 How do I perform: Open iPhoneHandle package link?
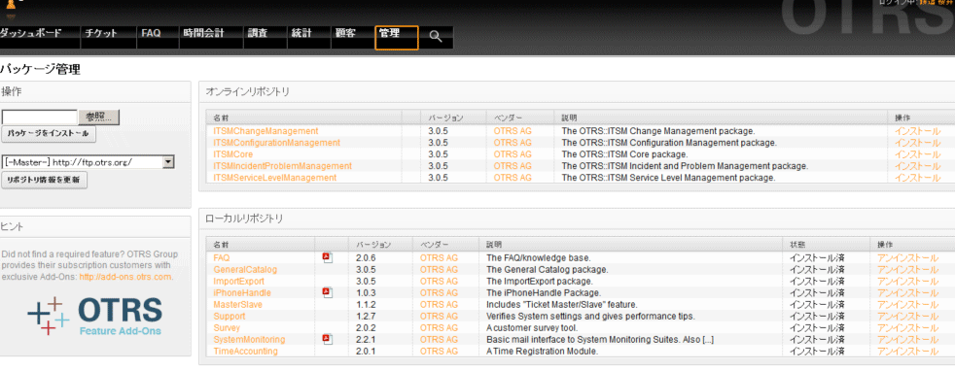click(x=242, y=292)
